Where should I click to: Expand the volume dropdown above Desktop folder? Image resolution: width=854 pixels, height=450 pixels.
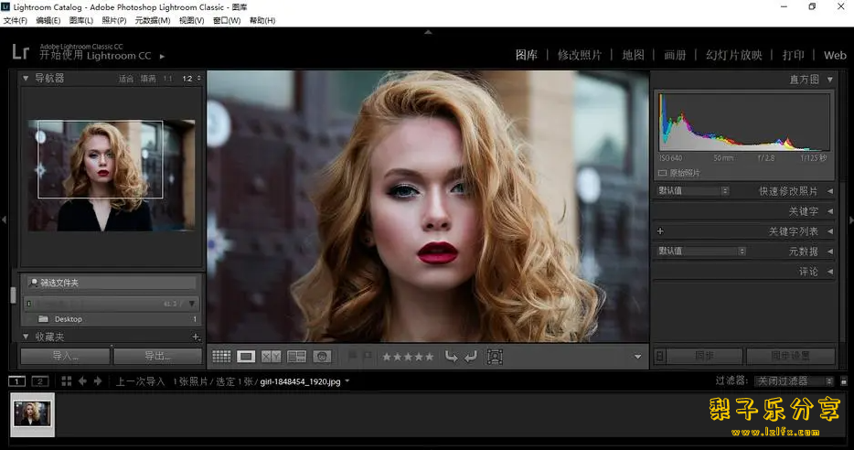(192, 304)
